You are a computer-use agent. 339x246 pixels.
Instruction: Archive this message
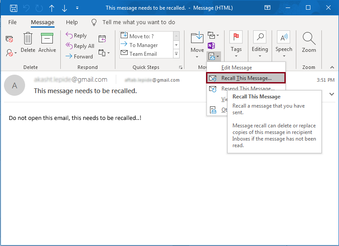47,43
